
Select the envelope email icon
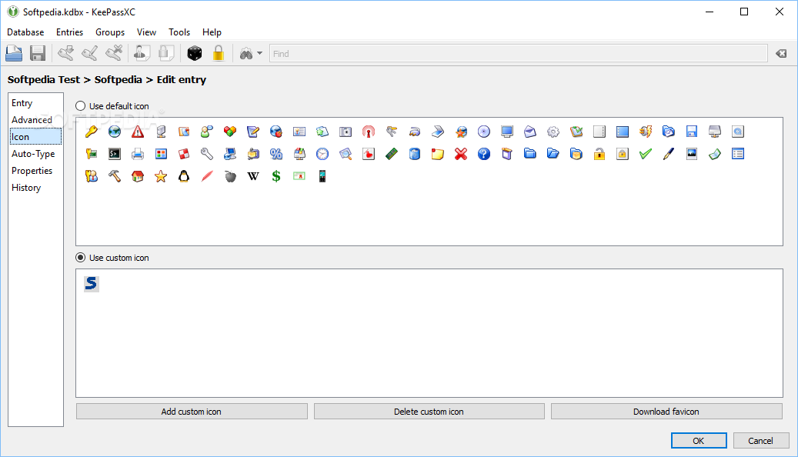point(529,132)
